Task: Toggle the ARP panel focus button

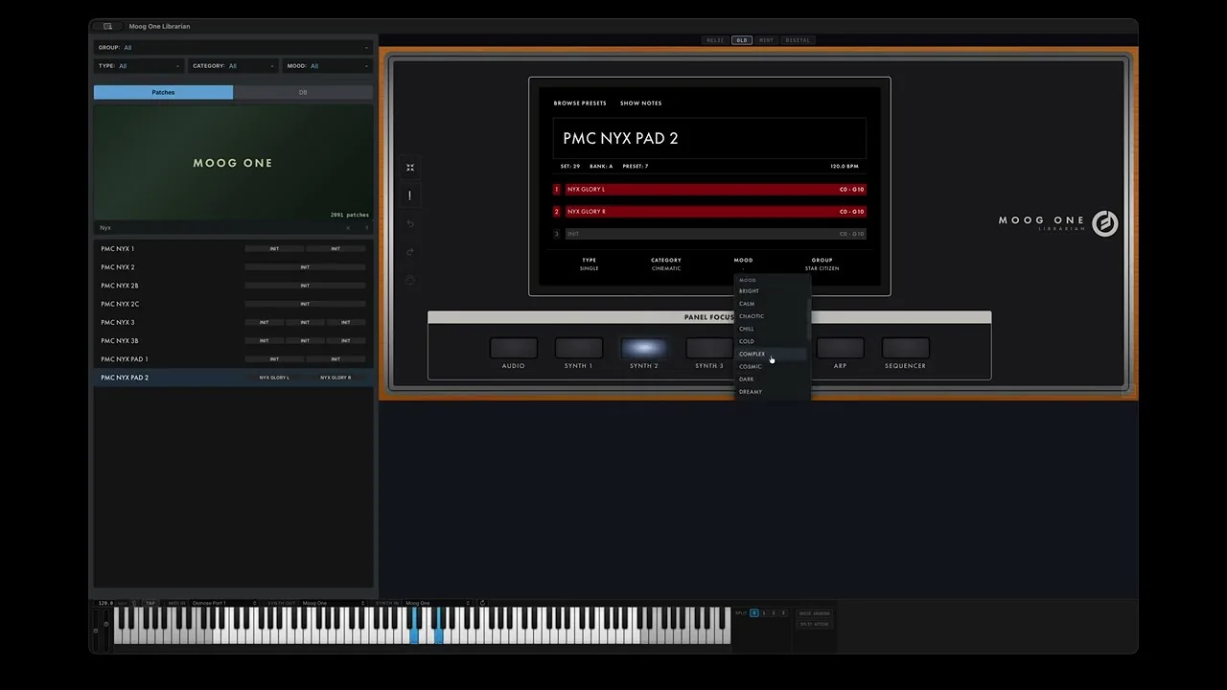Action: (x=840, y=348)
